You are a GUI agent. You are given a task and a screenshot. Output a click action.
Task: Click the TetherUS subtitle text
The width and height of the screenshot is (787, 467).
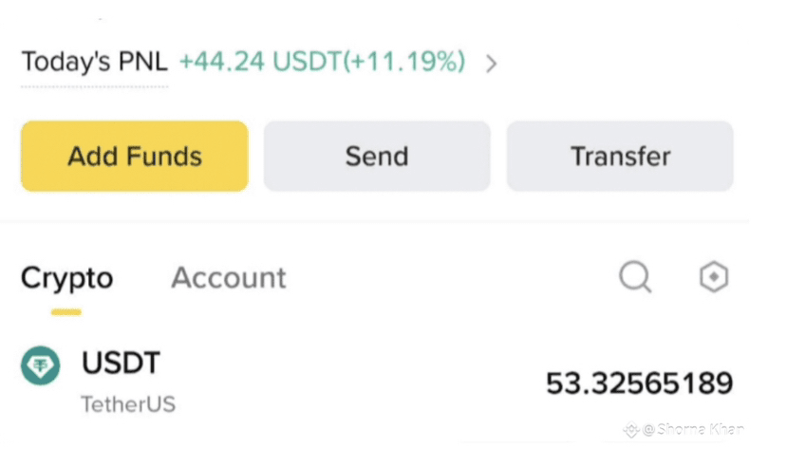[x=128, y=404]
